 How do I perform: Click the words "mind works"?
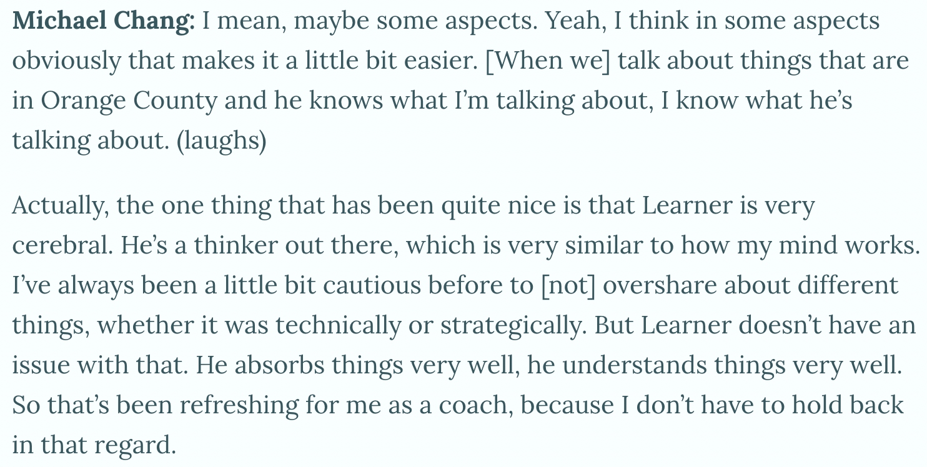coord(855,245)
